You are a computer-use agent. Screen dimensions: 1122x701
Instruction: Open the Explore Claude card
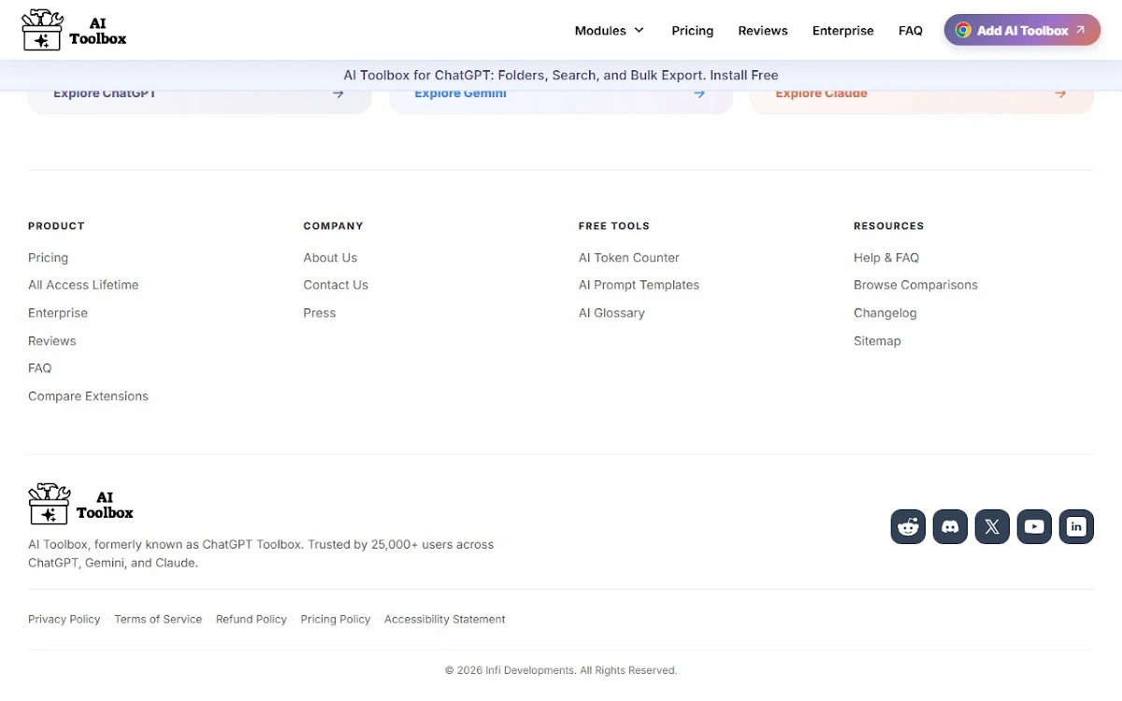tap(922, 101)
